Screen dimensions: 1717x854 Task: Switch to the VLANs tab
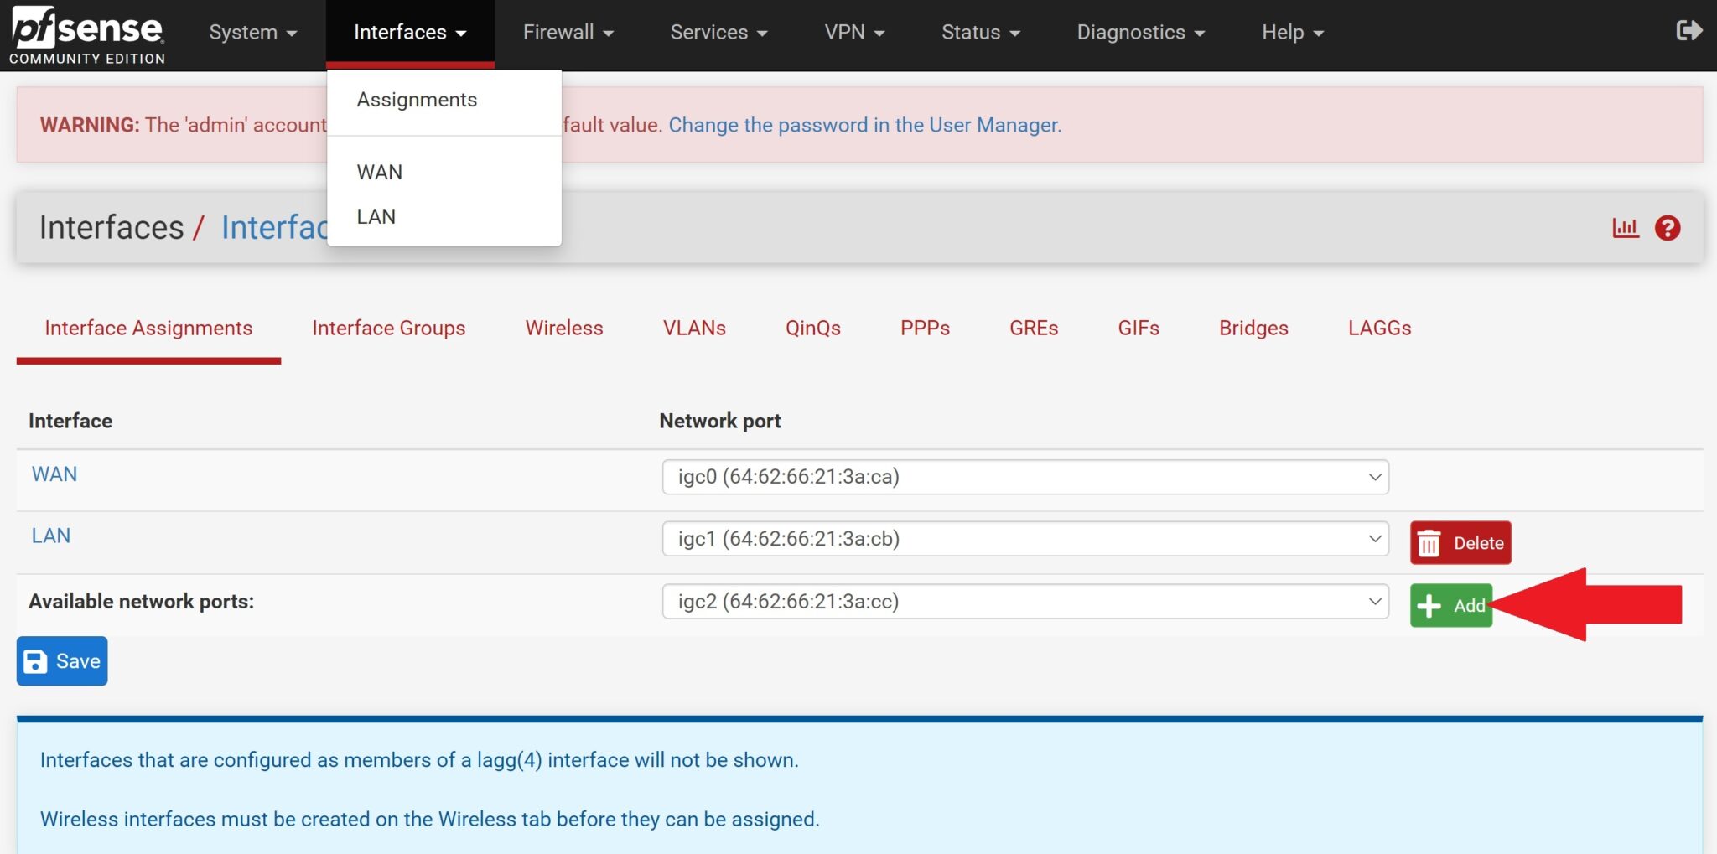[694, 328]
